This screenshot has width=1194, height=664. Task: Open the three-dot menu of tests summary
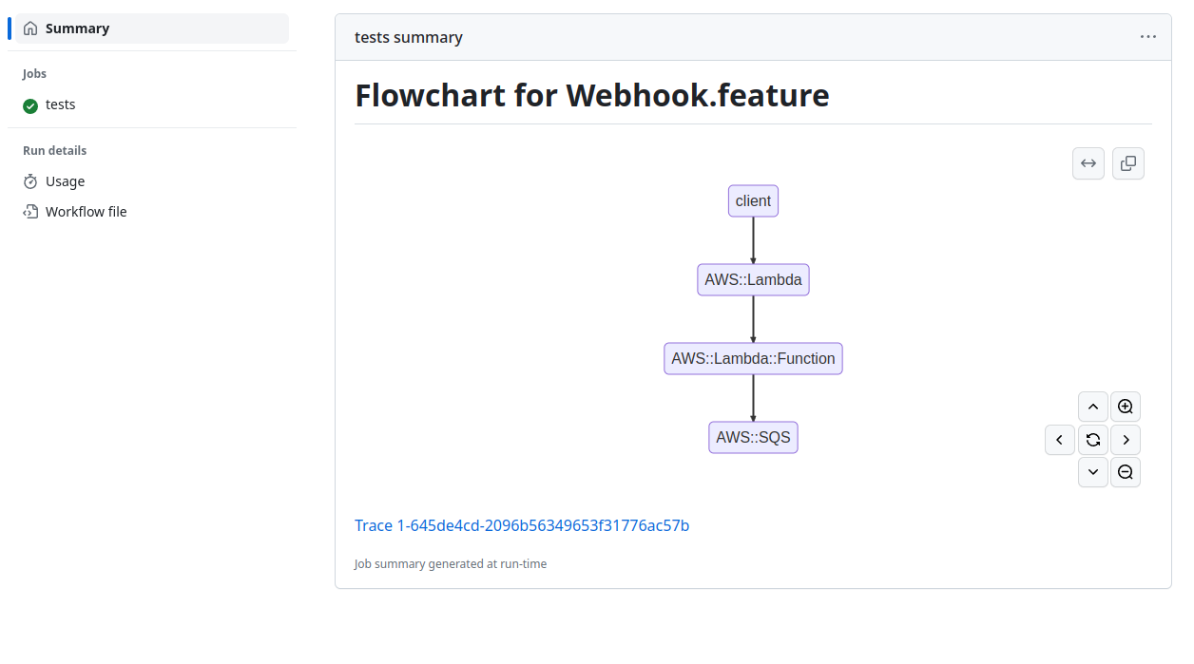[1148, 37]
